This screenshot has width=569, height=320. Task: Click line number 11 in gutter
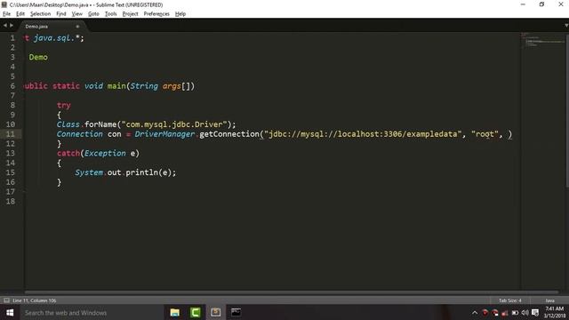11,134
